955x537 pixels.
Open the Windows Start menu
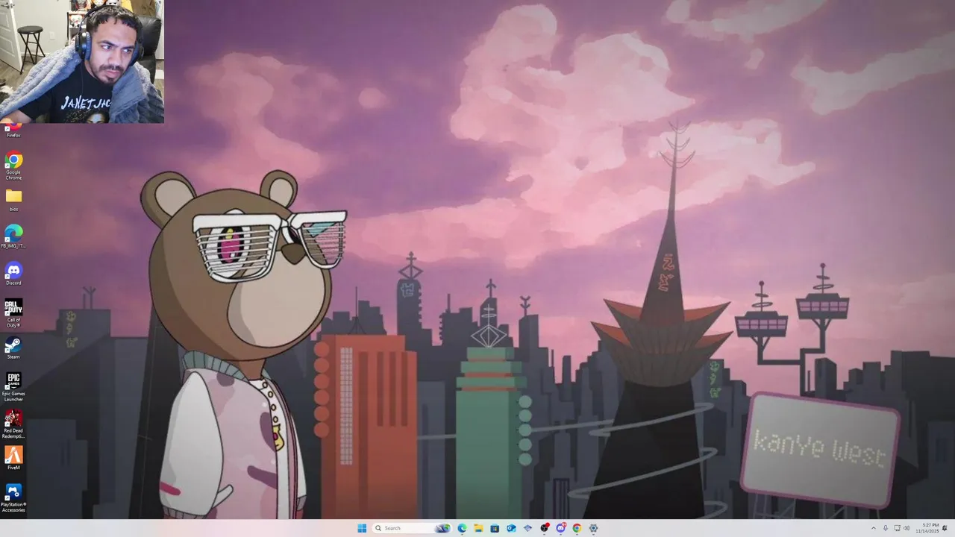coord(362,528)
